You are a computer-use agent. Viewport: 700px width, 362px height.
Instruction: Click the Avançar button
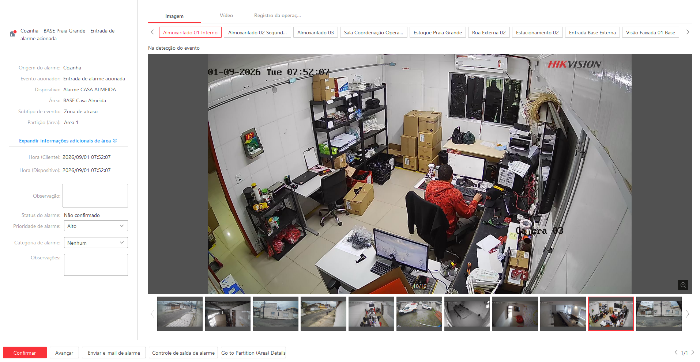[64, 353]
